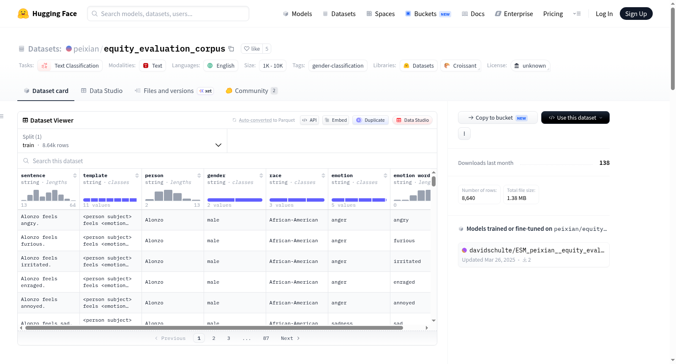Click the Text modality tag
The image size is (676, 364).
pos(153,66)
